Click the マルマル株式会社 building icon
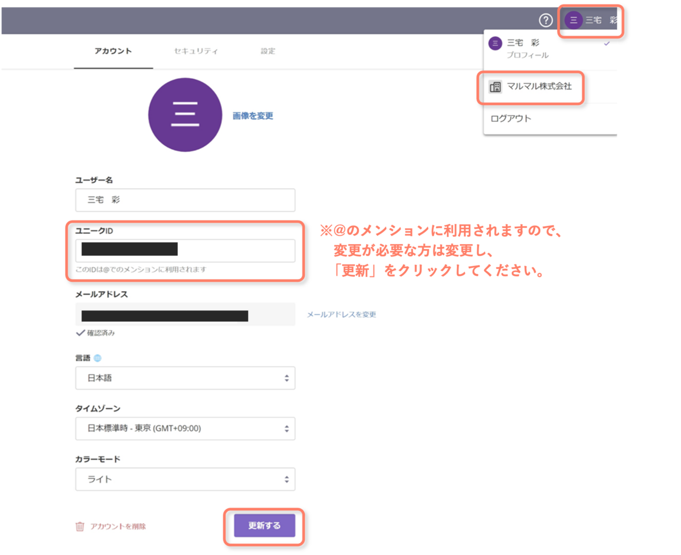The width and height of the screenshot is (681, 555). (x=495, y=87)
